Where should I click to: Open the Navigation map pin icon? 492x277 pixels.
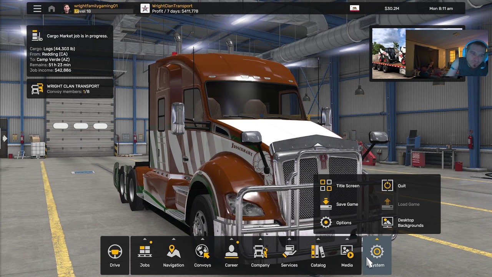pos(174,251)
